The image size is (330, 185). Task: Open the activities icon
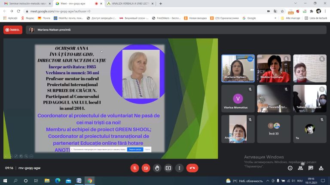(x=321, y=168)
